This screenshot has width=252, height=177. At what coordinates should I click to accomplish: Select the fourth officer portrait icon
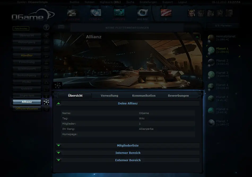tap(220, 13)
